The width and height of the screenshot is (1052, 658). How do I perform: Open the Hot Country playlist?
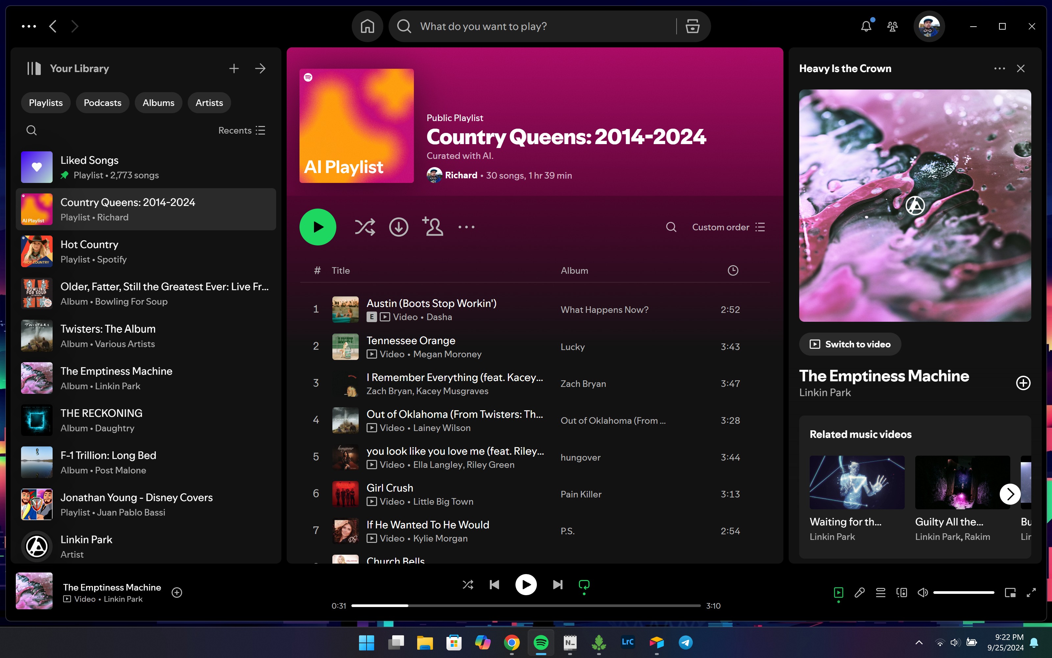click(146, 252)
